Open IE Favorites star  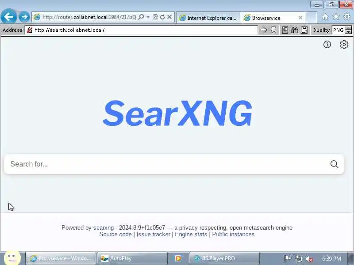pyautogui.click(x=336, y=16)
